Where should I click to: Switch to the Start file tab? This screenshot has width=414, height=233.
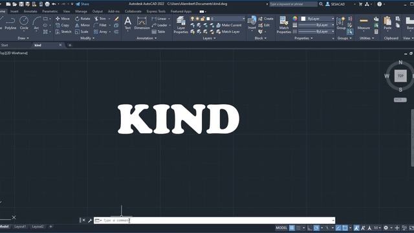click(x=5, y=45)
